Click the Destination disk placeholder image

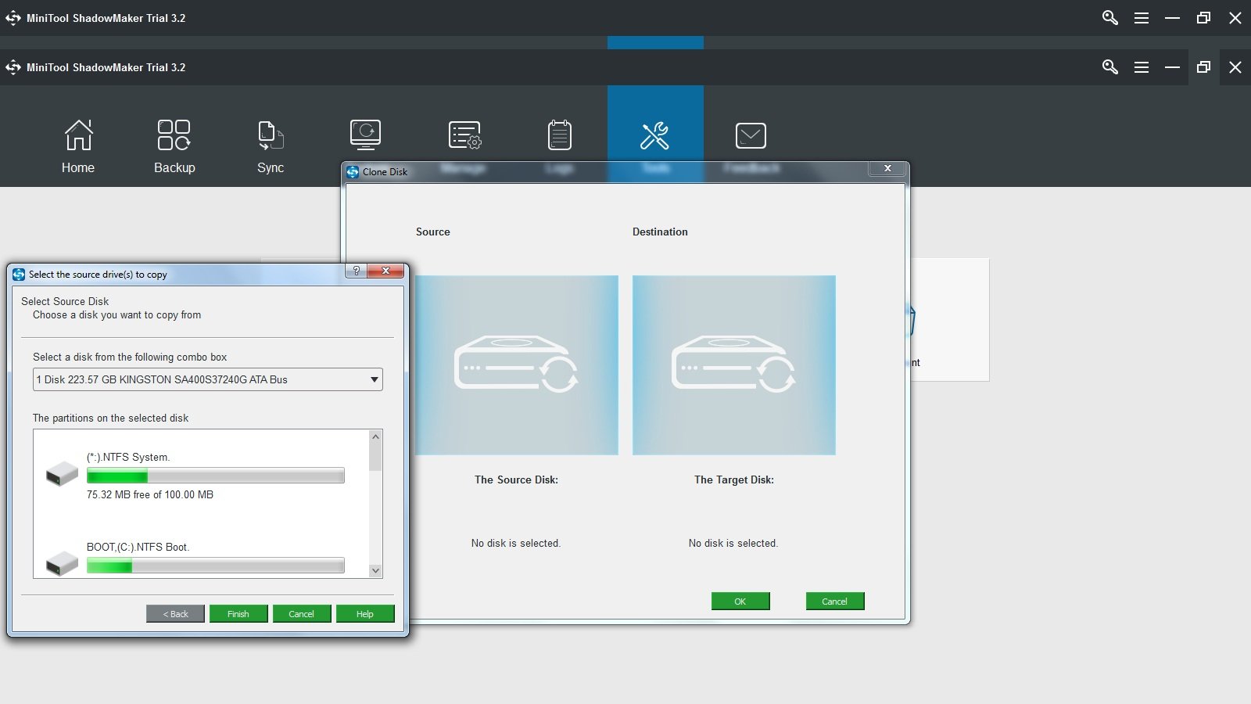[733, 365]
